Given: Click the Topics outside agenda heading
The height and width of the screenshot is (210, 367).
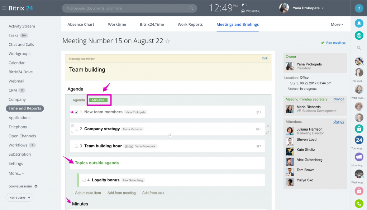Looking at the screenshot, I should click(x=97, y=163).
